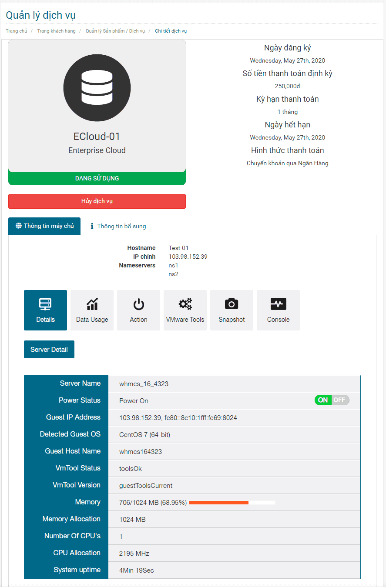Click the VmTool Status row label
Screen dimensions: 386x587
pyautogui.click(x=78, y=468)
